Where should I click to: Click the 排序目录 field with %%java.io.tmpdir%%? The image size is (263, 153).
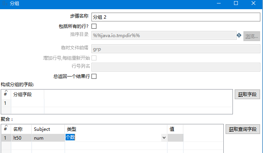164,35
